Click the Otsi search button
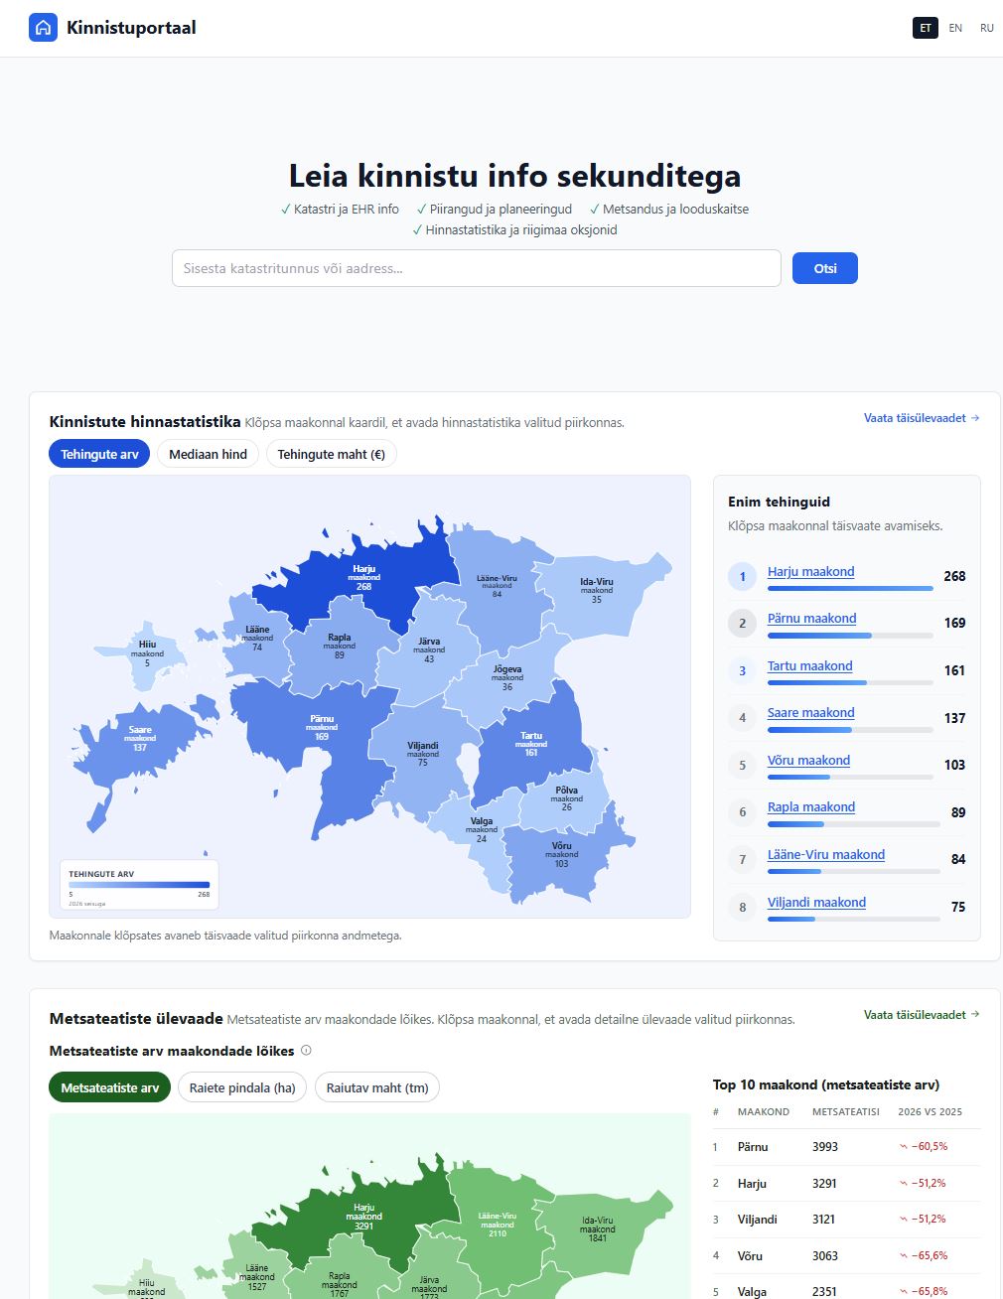 point(824,268)
